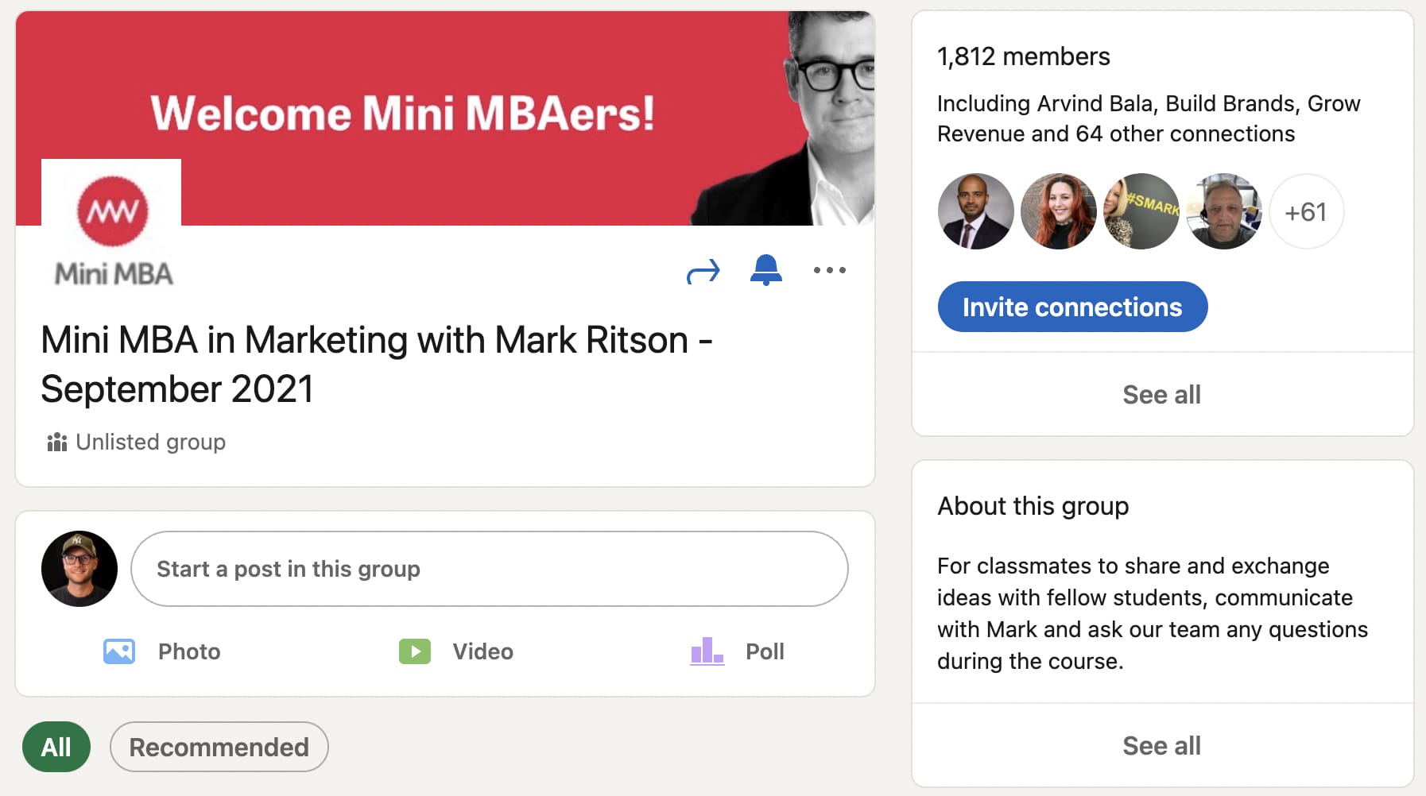This screenshot has height=796, width=1426.
Task: Select the All feed filter
Action: 56,747
